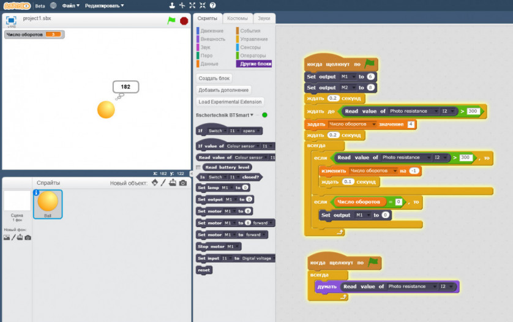
Task: Select the Управление block category
Action: [x=254, y=39]
